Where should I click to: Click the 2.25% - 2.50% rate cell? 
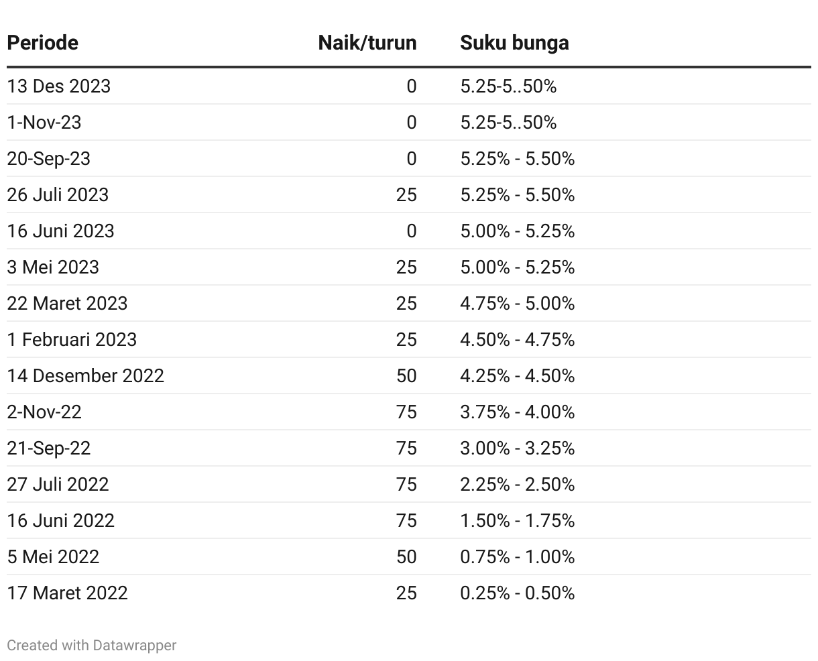517,485
